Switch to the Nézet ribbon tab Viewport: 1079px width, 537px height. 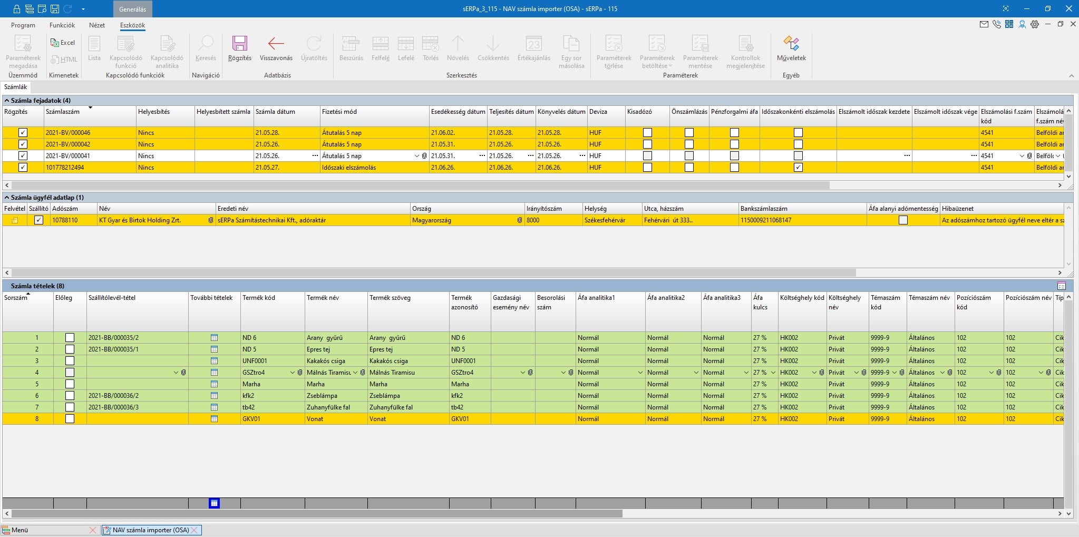97,25
